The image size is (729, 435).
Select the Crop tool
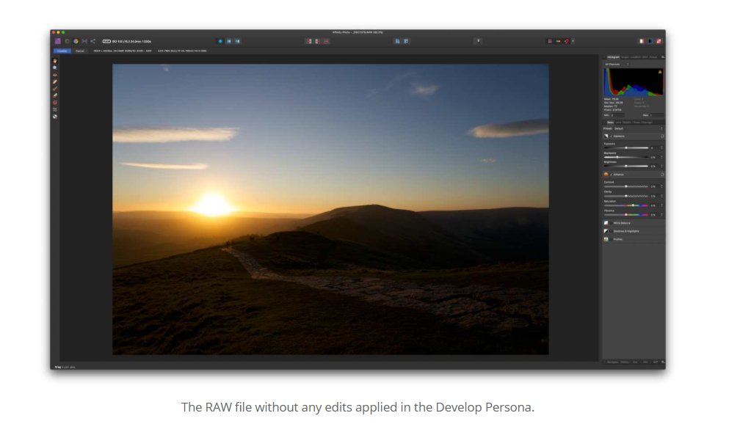click(55, 110)
